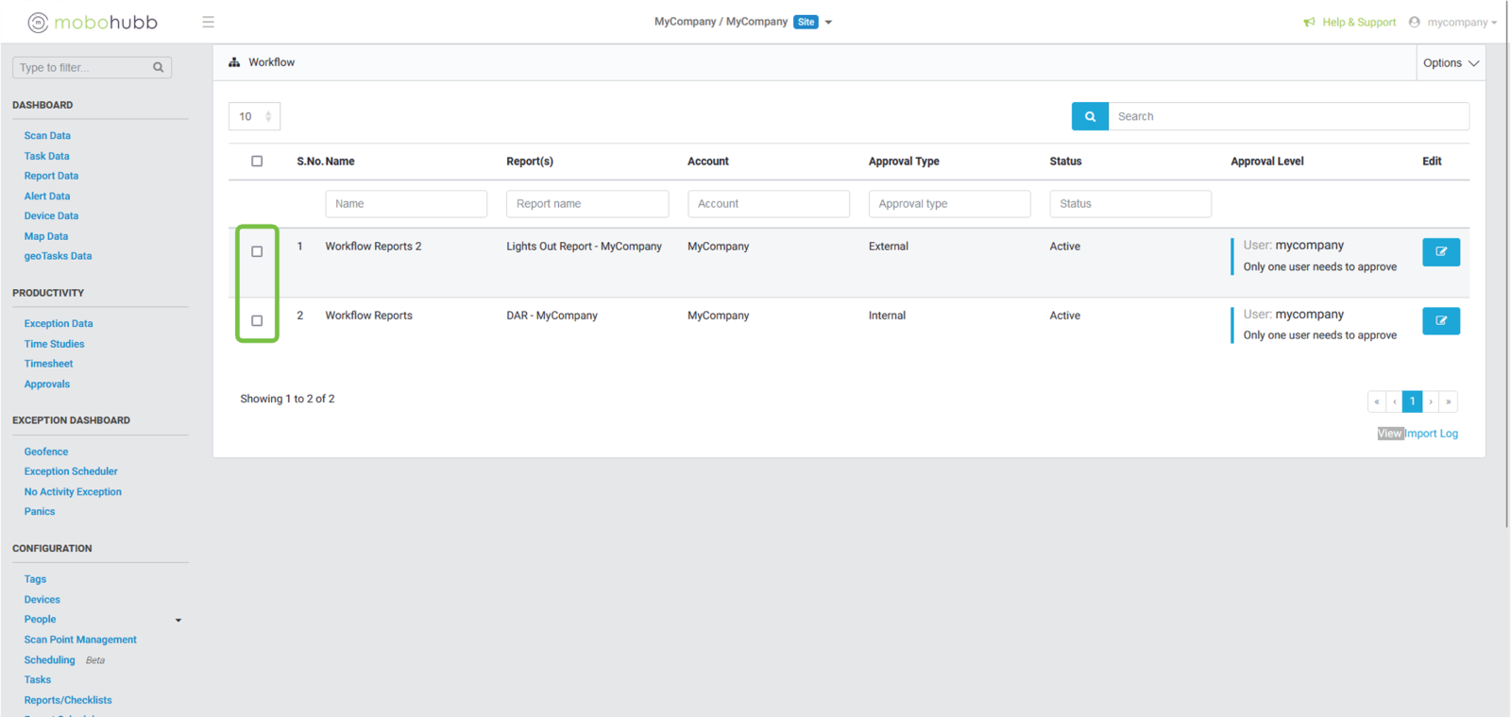Viewport: 1511px width, 717px height.
Task: Click sidebar filter magnifier icon
Action: pyautogui.click(x=158, y=67)
